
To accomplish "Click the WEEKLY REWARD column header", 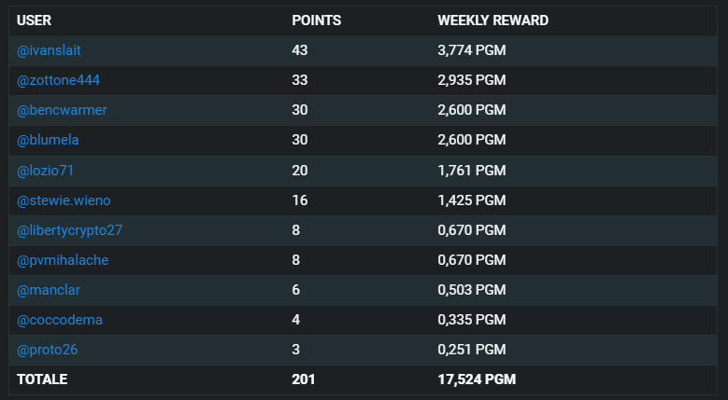I will (x=493, y=21).
